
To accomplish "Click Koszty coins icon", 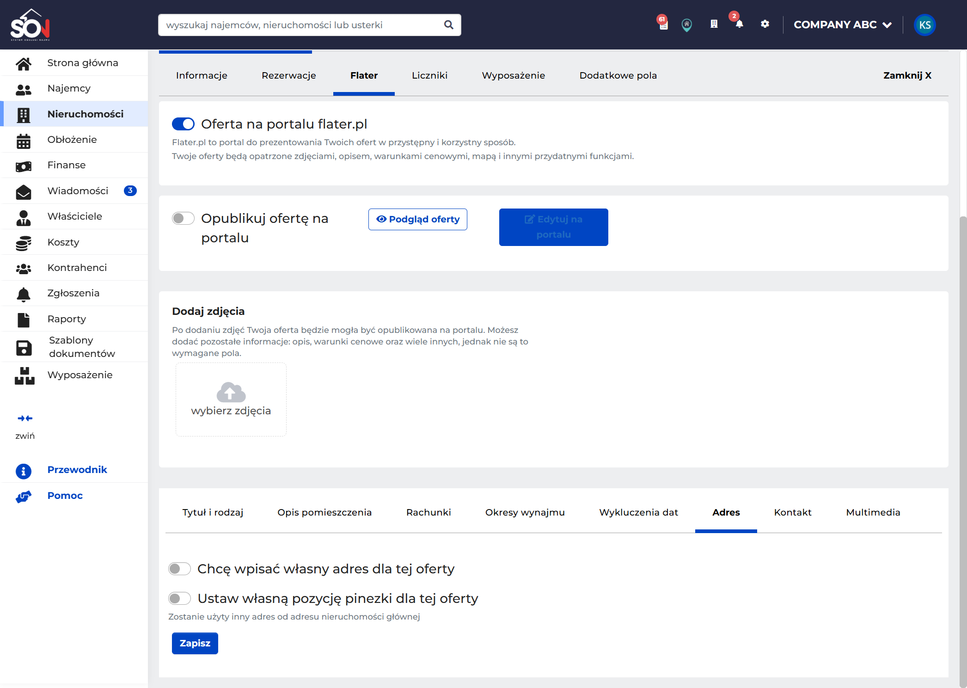I will pos(24,243).
